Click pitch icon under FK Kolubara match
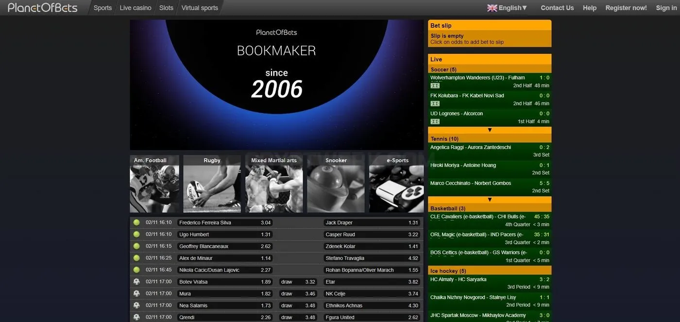 [435, 103]
